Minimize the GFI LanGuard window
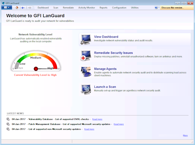195x145 pixels. pyautogui.click(x=177, y=3)
